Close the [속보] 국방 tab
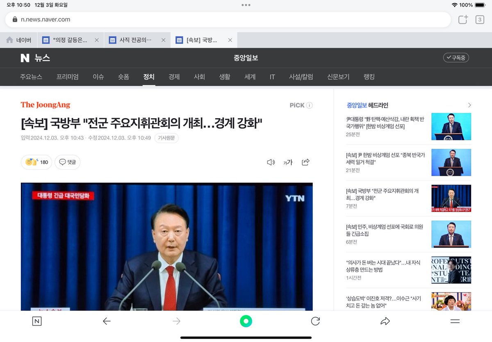The width and height of the screenshot is (492, 342). coord(230,40)
